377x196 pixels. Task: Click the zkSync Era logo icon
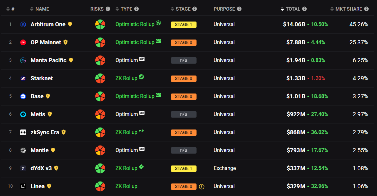(x=23, y=132)
